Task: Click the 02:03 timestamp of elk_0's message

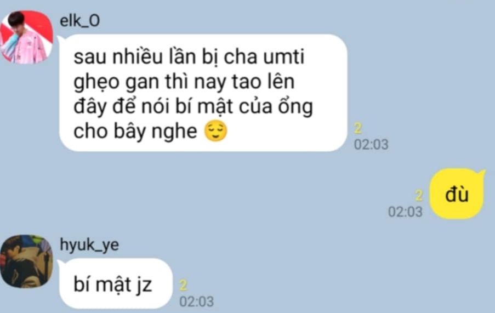Action: [371, 145]
